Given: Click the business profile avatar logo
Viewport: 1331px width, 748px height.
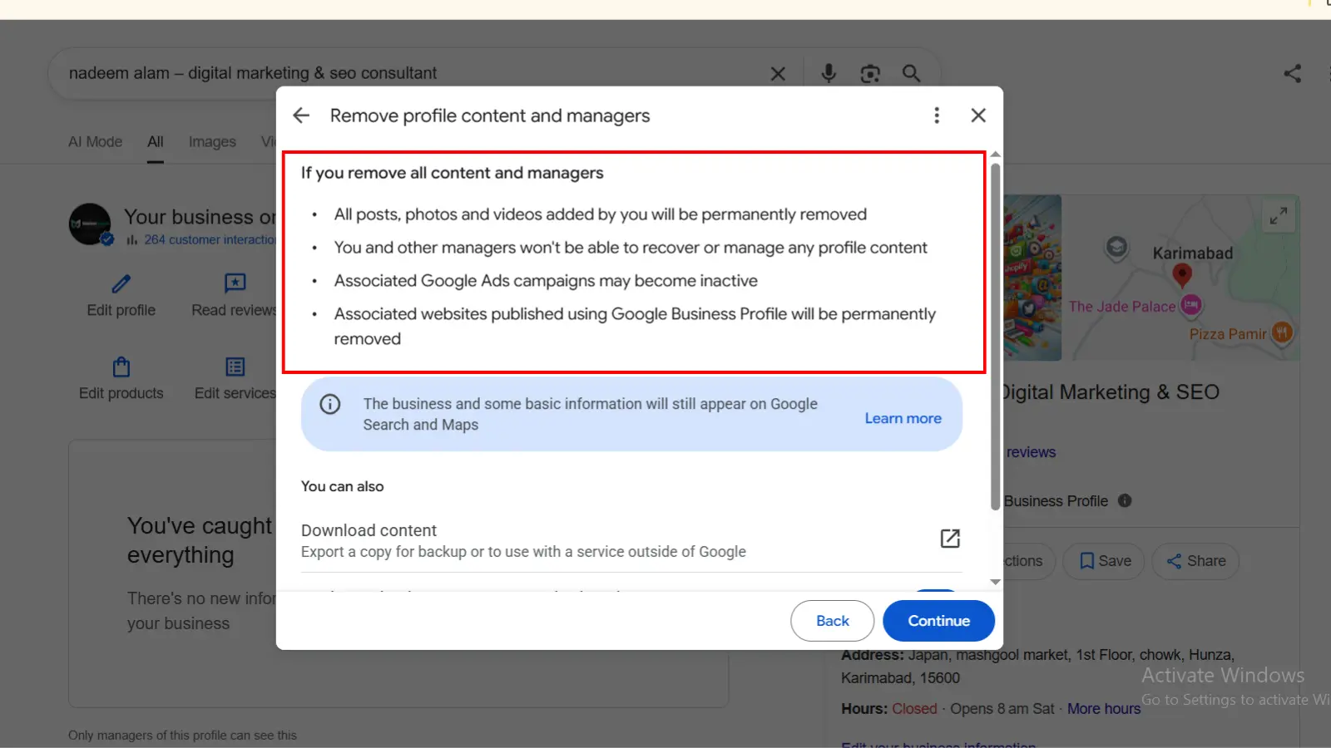Looking at the screenshot, I should click(90, 224).
